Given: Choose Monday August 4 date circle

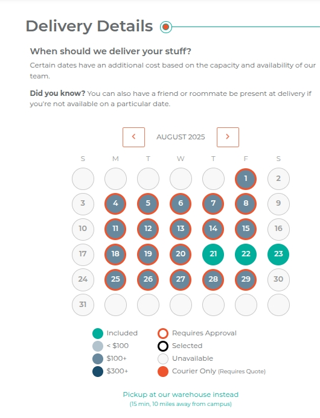Looking at the screenshot, I should point(115,204).
